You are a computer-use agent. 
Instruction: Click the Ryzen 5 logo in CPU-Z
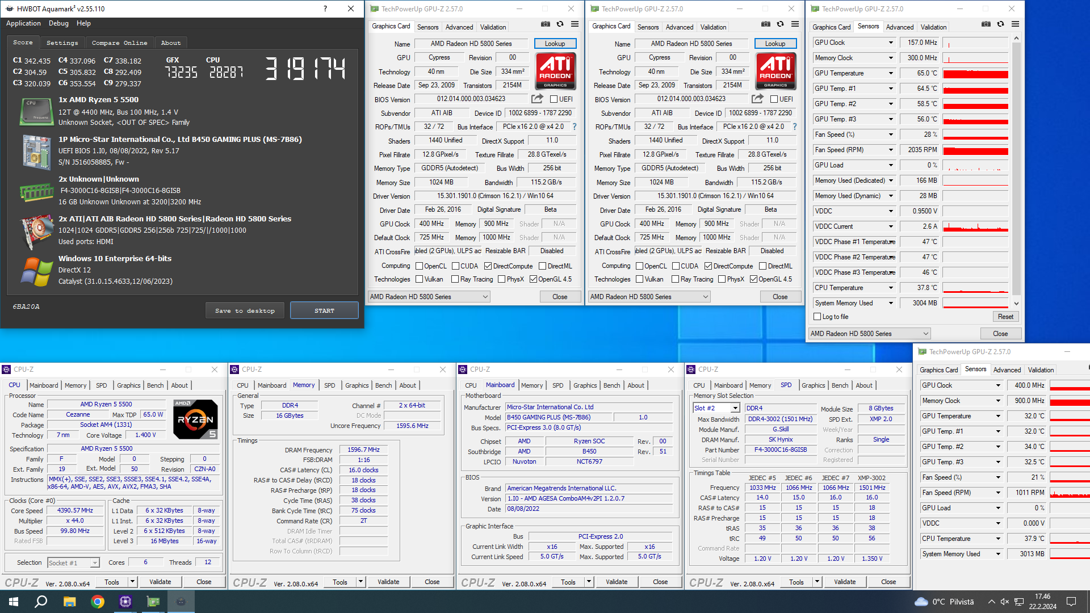tap(195, 419)
